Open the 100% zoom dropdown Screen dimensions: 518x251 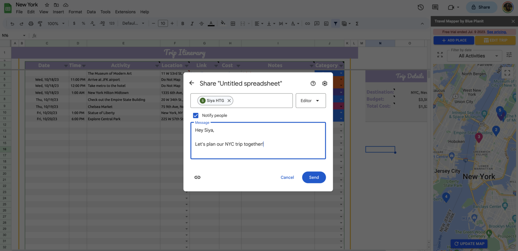point(56,24)
